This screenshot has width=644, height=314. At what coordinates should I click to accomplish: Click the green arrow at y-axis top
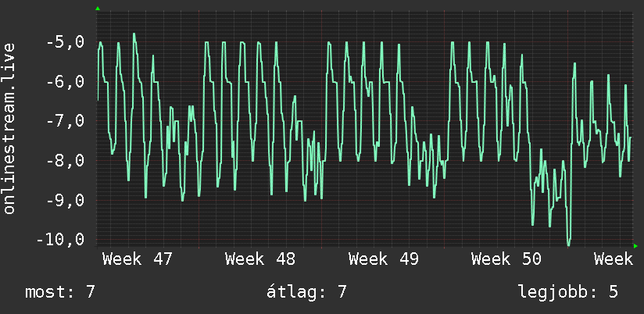point(98,9)
